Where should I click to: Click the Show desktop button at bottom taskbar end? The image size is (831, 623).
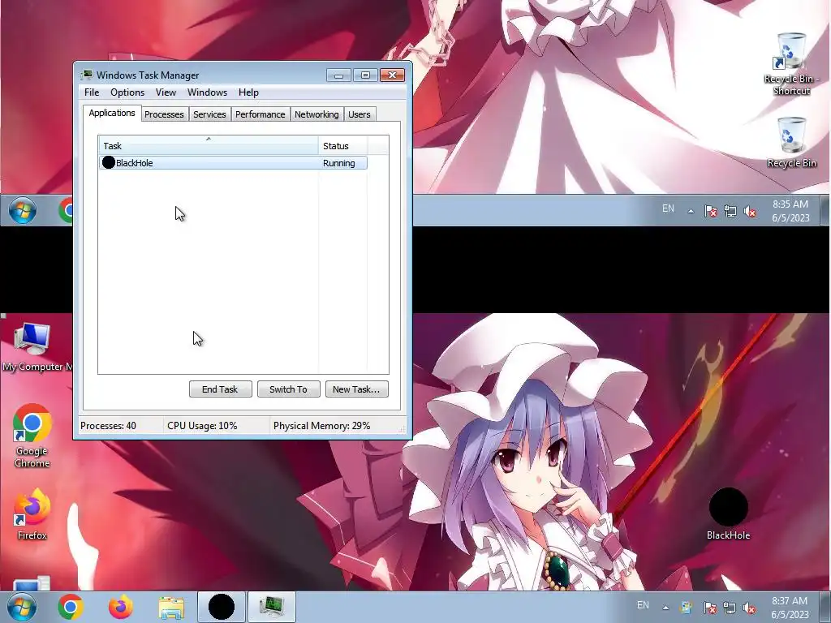(x=826, y=608)
